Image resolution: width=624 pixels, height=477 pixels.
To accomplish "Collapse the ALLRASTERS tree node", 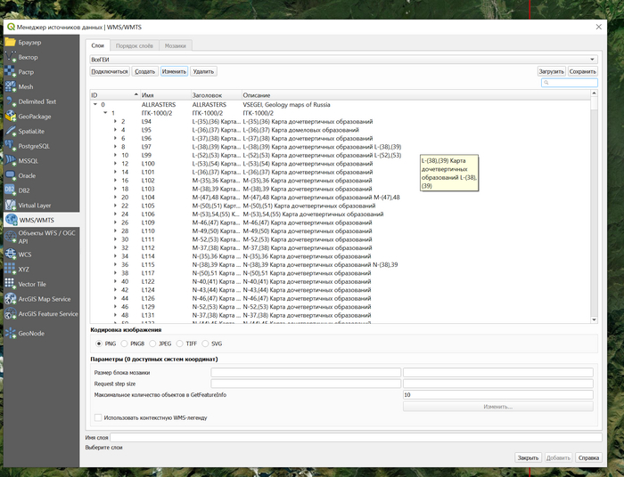I will pos(94,104).
